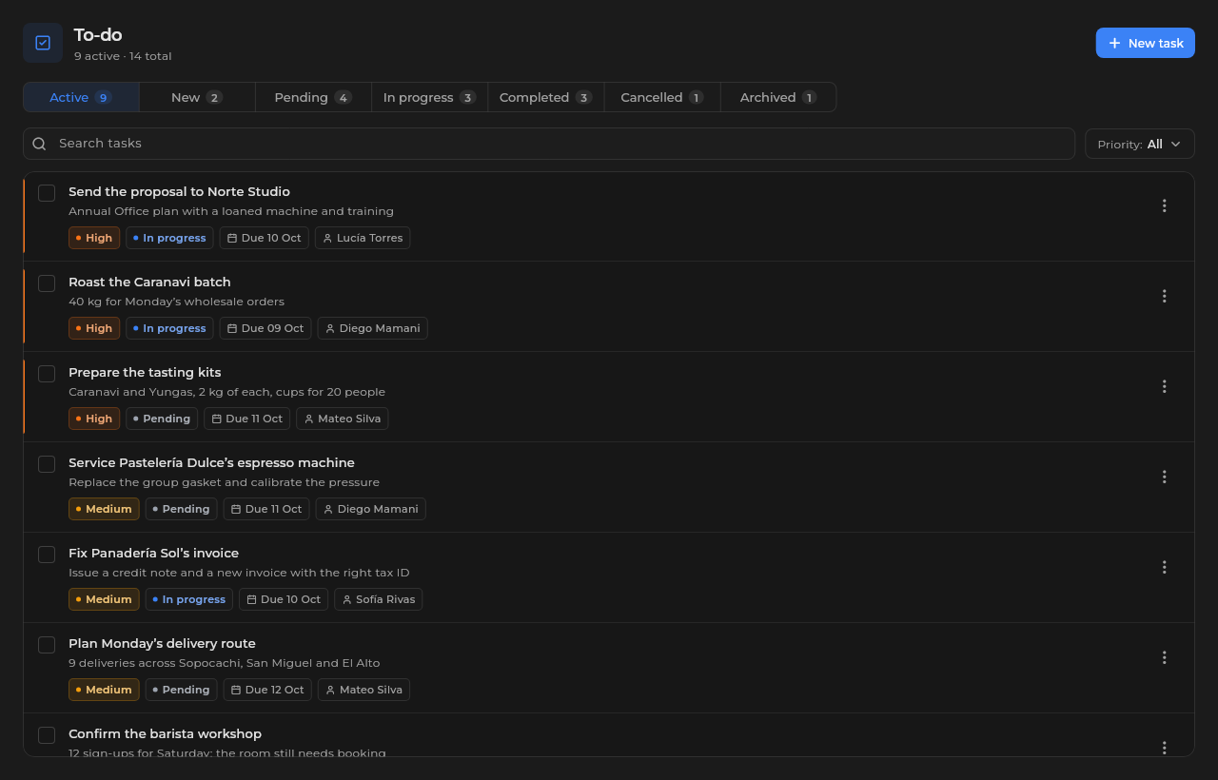The image size is (1218, 780).
Task: Check off Plan Monday's delivery route
Action: [47, 645]
